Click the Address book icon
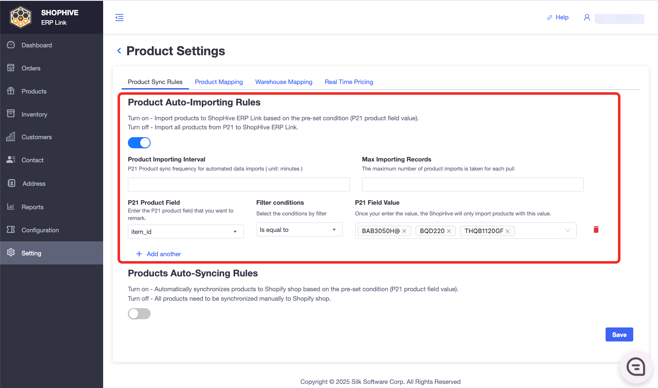Image resolution: width=658 pixels, height=388 pixels. click(x=12, y=183)
